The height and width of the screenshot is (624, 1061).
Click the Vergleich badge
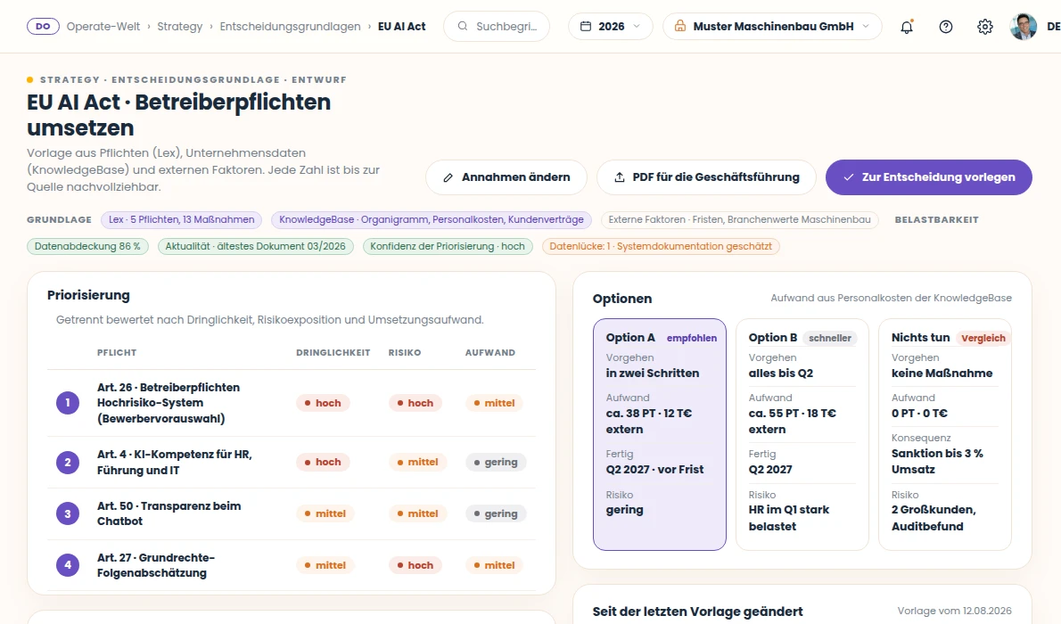point(983,338)
